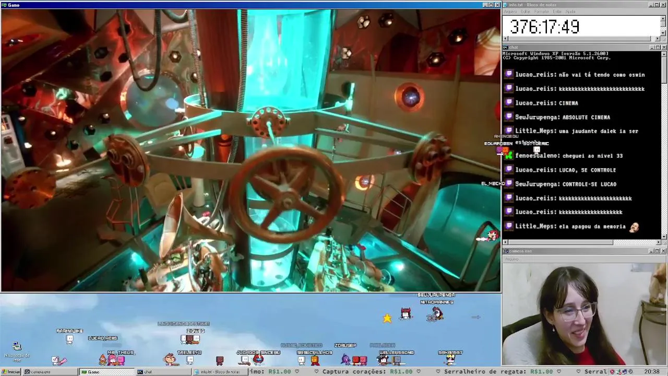The image size is (668, 376).
Task: Maximize the Game window
Action: tap(491, 5)
